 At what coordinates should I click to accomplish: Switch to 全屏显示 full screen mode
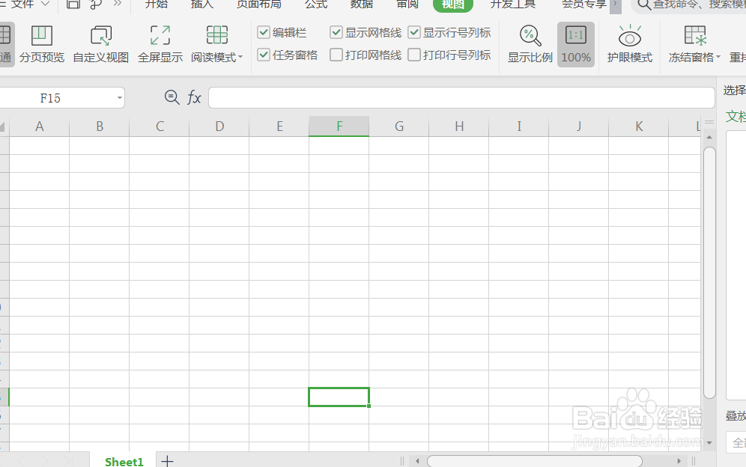coord(160,45)
